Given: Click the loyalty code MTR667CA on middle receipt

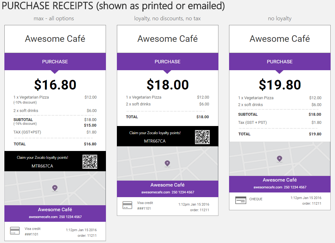Looking at the screenshot, I should pos(155,141).
